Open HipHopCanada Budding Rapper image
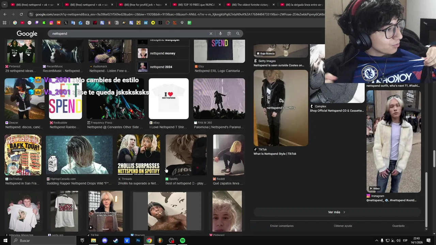 (x=79, y=155)
